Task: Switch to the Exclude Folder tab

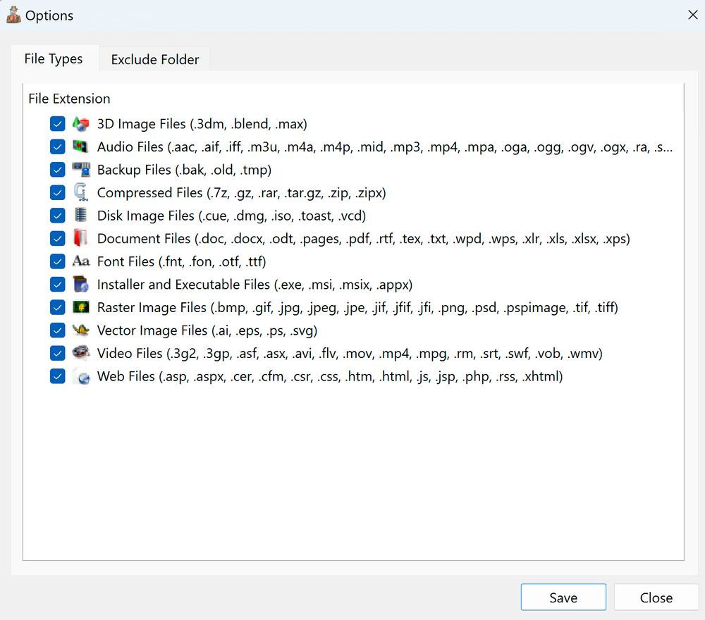Action: coord(154,59)
